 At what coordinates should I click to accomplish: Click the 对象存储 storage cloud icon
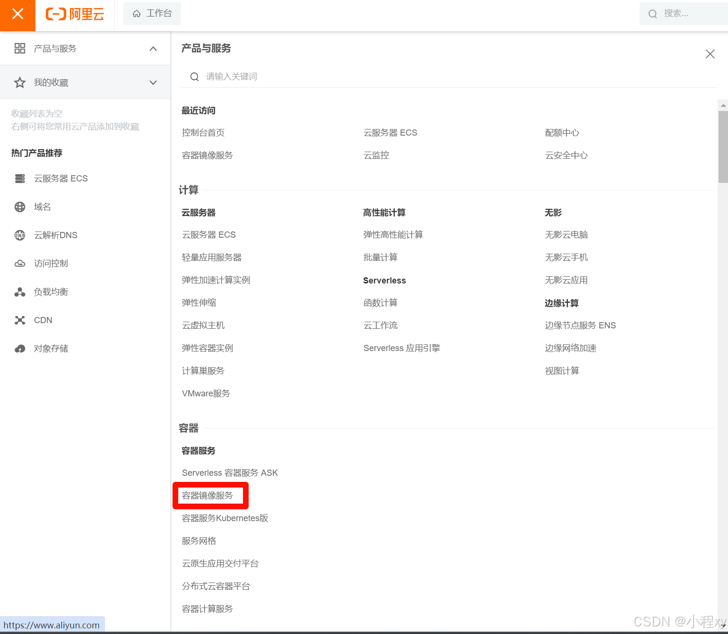coord(20,349)
